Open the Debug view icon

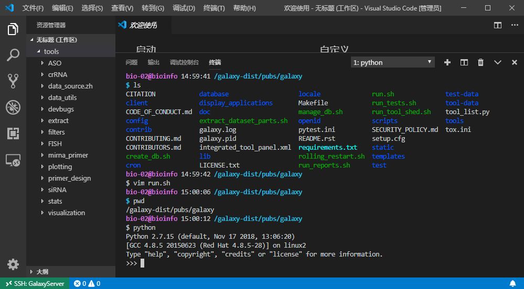[x=13, y=107]
